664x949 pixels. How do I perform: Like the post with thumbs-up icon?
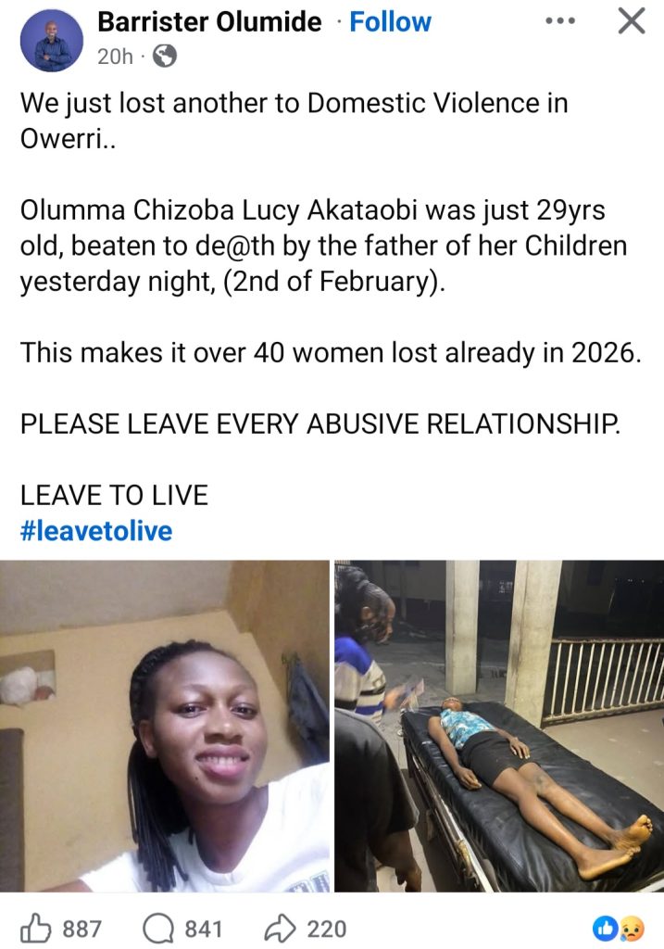pyautogui.click(x=35, y=928)
